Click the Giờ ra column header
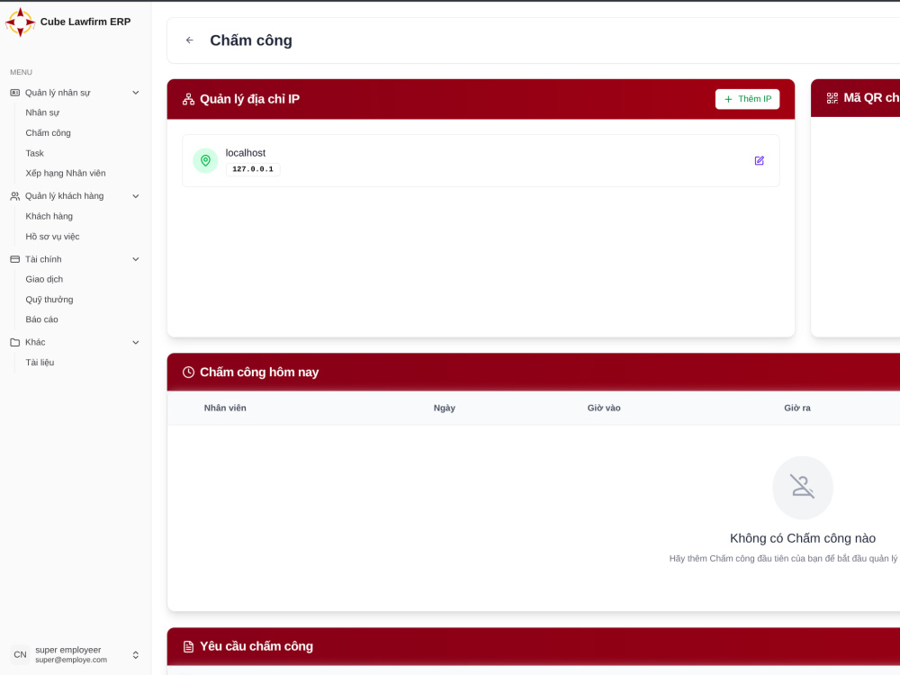The image size is (900, 675). click(797, 408)
